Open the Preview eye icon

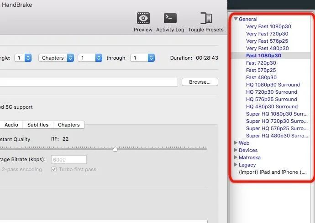pyautogui.click(x=143, y=18)
